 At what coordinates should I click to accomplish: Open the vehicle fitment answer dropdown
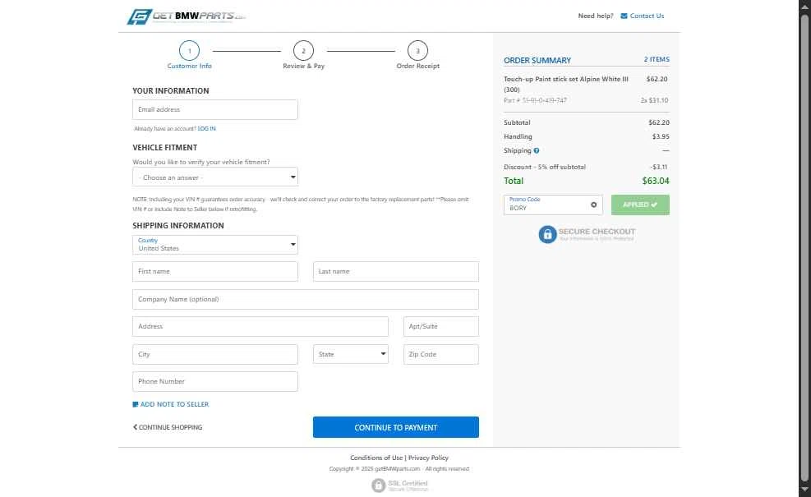pyautogui.click(x=215, y=177)
